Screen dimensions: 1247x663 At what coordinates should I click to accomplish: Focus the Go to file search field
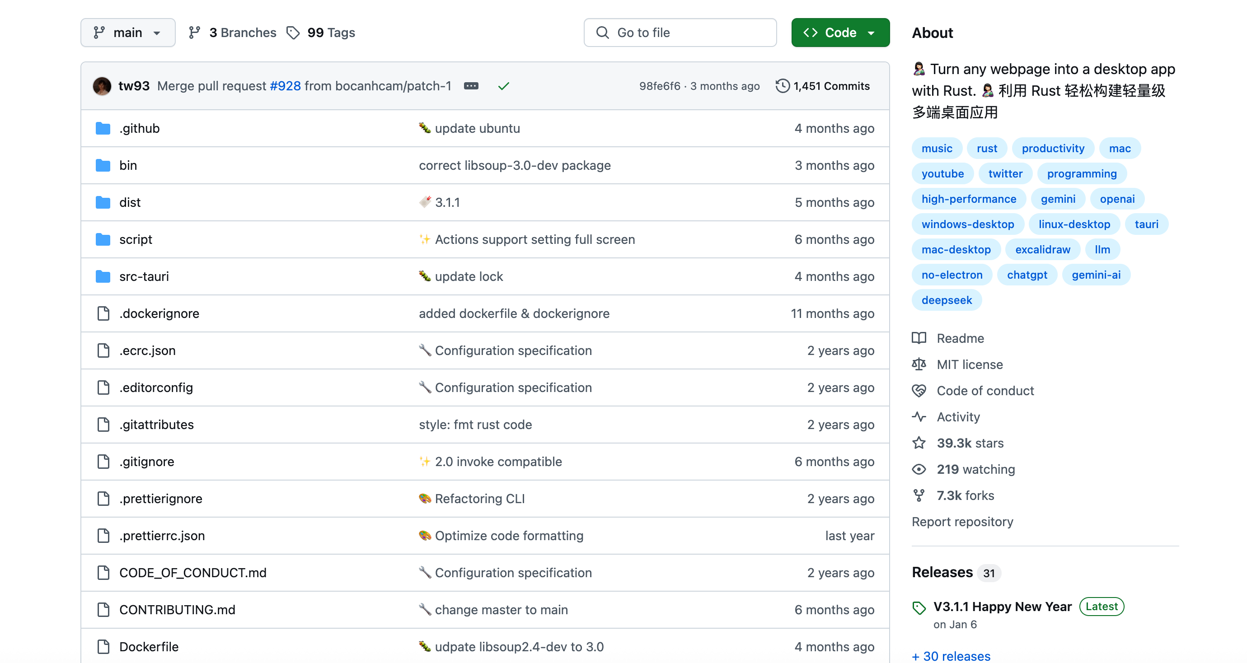[x=680, y=33]
